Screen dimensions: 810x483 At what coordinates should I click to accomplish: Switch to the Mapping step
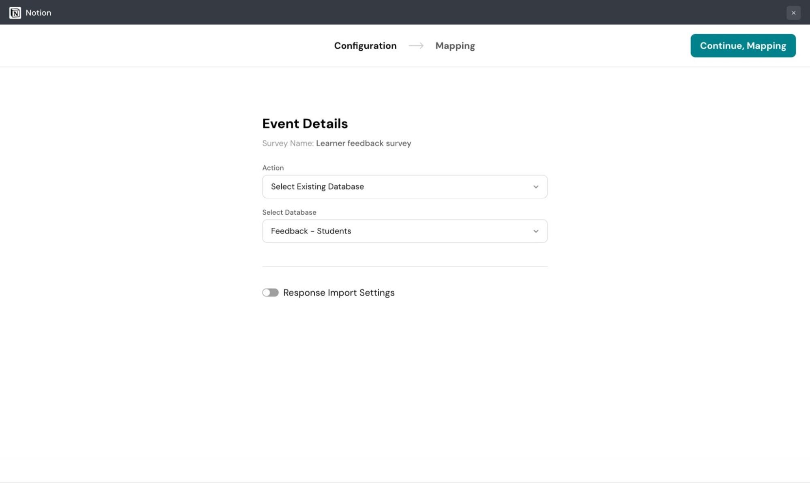pyautogui.click(x=455, y=46)
